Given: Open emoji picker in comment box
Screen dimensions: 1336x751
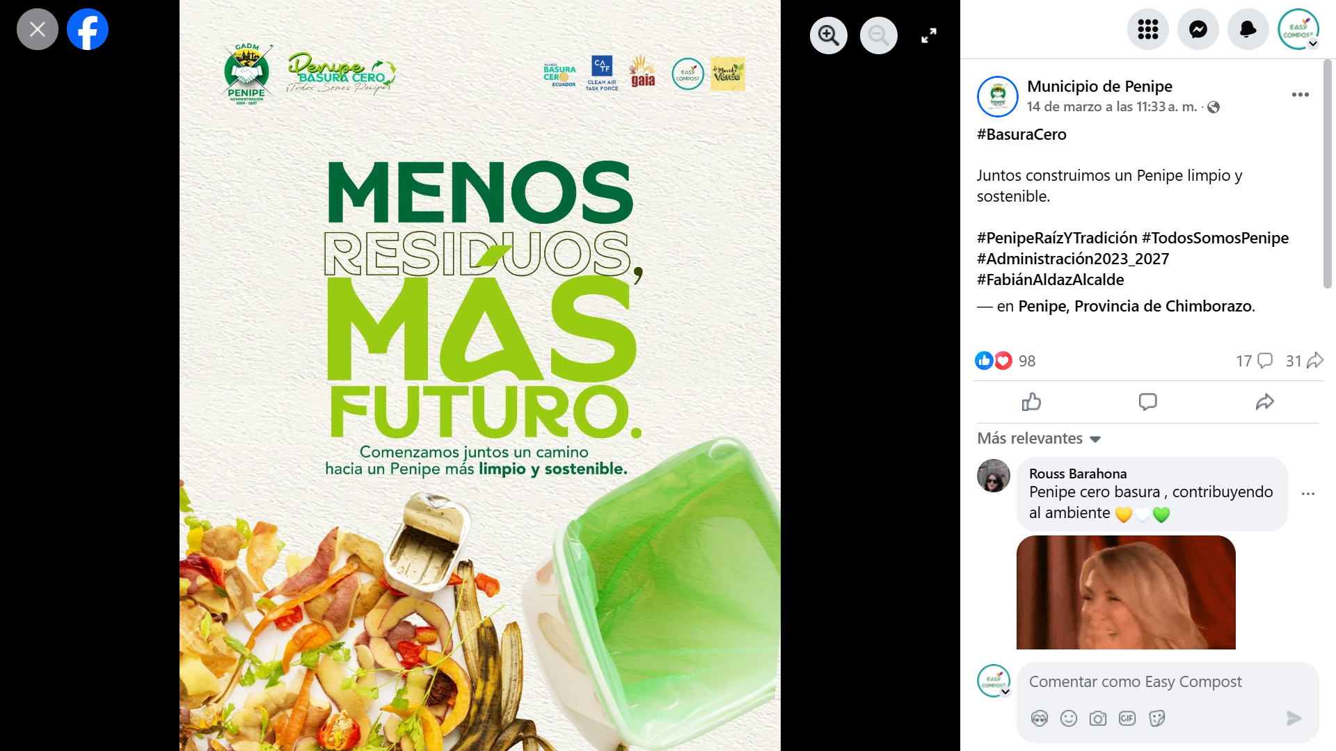Looking at the screenshot, I should pyautogui.click(x=1069, y=718).
